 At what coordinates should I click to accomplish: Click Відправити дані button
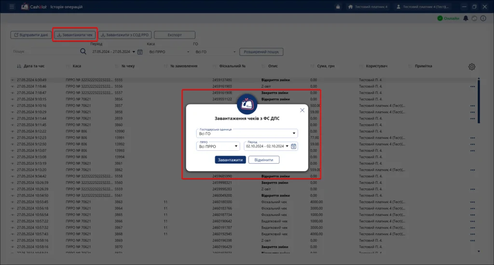pos(31,35)
